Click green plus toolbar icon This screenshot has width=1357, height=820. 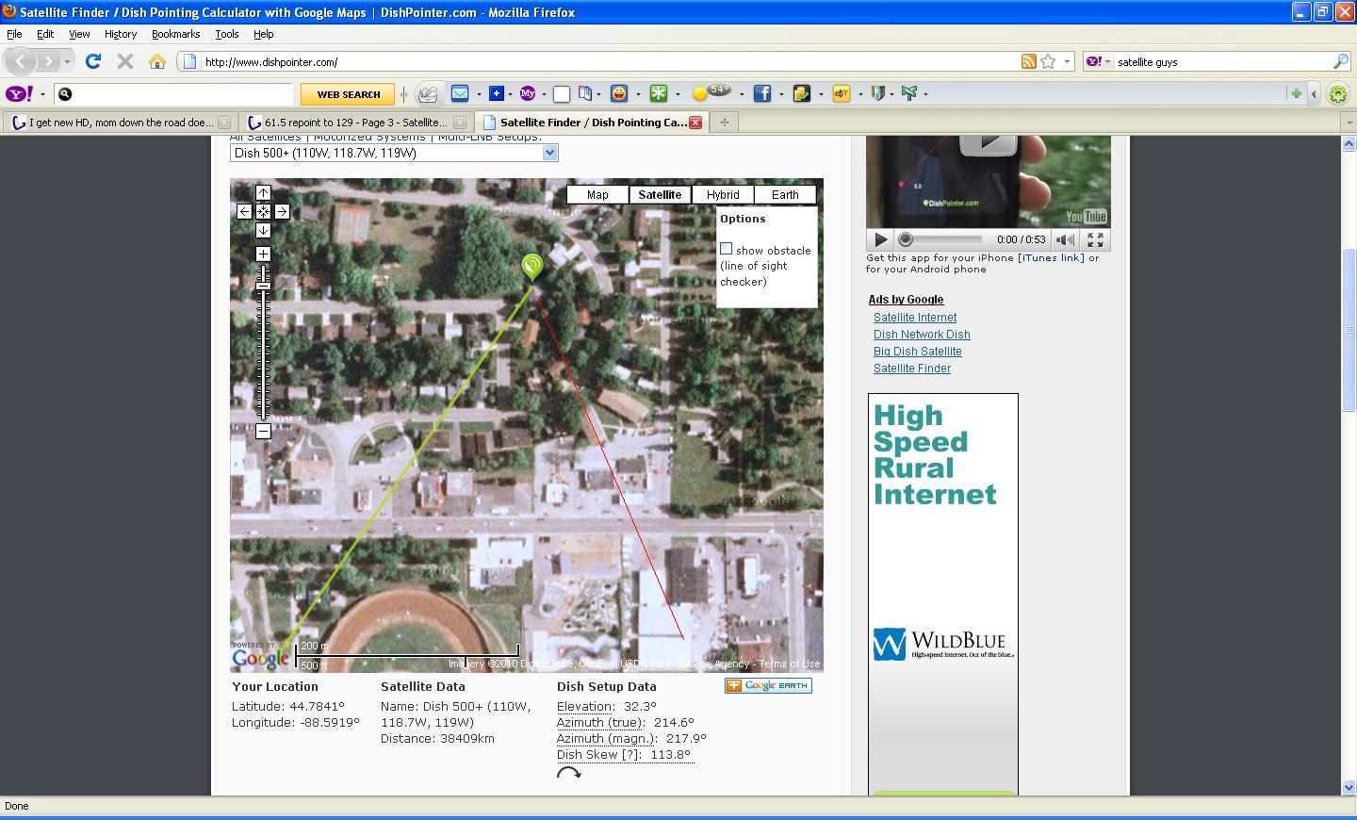(1296, 93)
